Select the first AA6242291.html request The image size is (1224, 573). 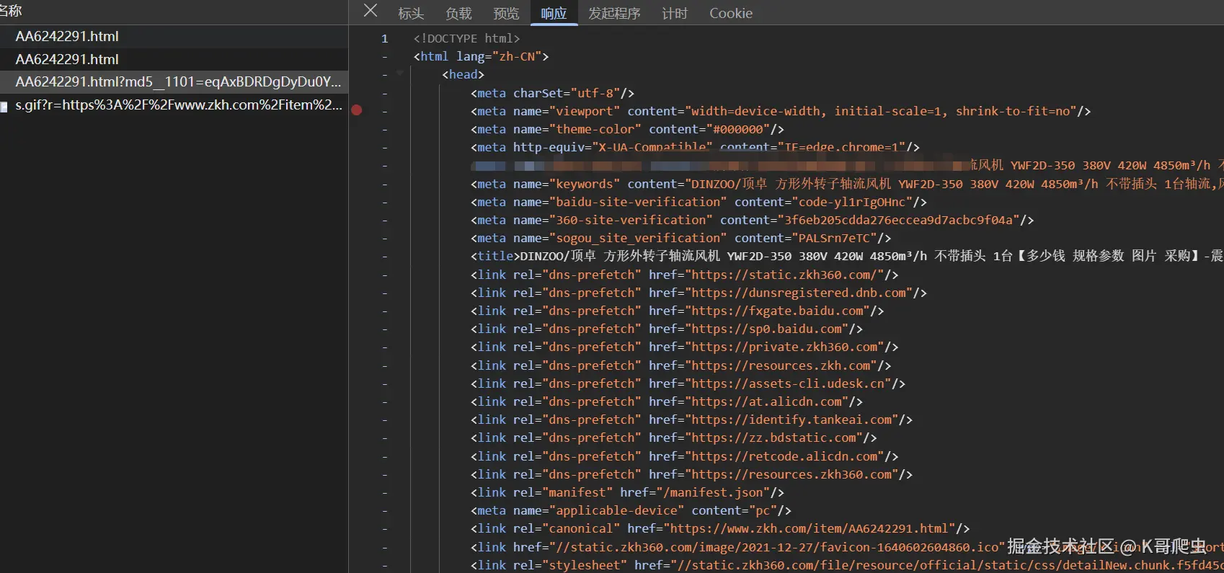67,36
